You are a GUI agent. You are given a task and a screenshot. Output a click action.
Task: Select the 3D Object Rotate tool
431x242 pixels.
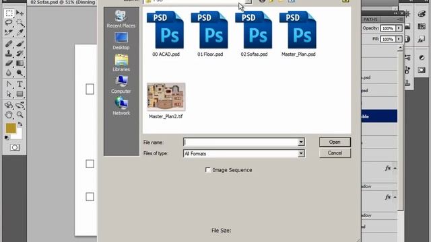[x=9, y=105]
